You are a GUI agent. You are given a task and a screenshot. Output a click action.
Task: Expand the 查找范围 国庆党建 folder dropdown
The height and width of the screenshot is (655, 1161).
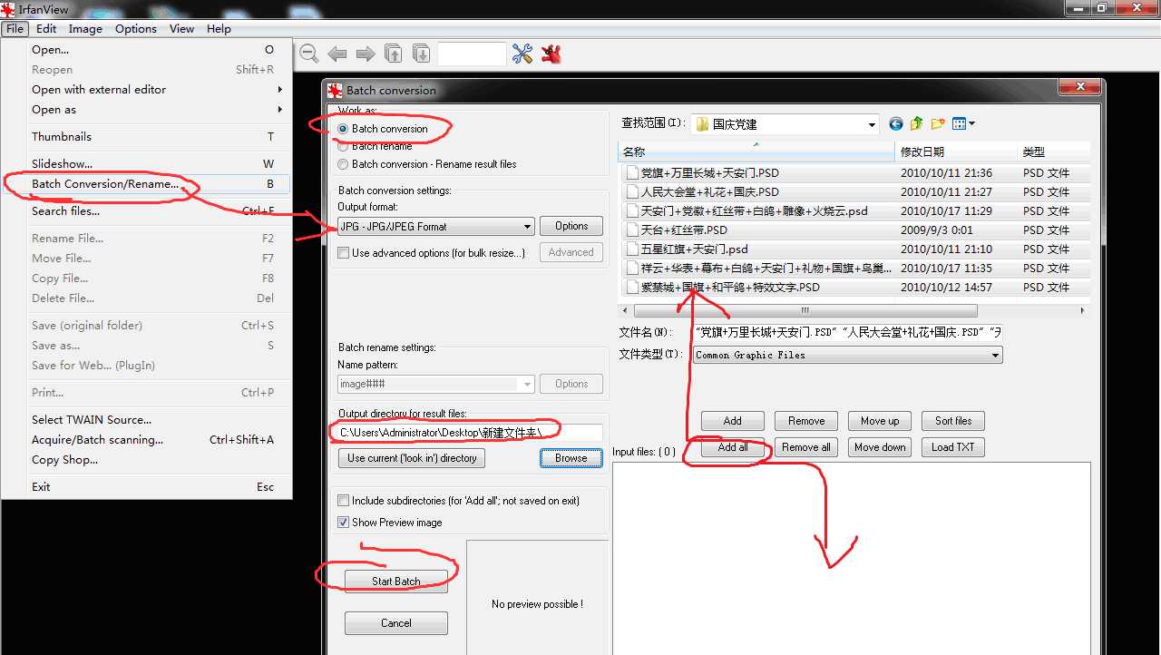coord(785,124)
